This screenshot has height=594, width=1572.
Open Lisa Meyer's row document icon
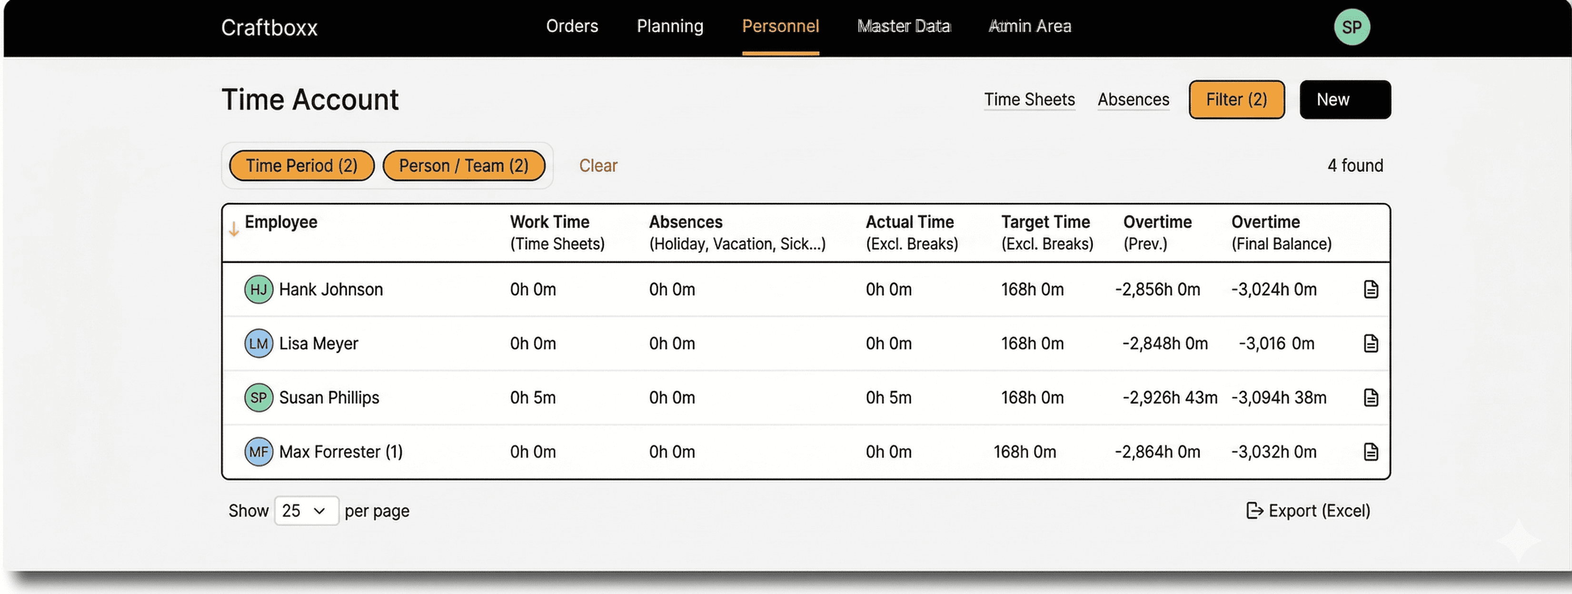(x=1371, y=343)
